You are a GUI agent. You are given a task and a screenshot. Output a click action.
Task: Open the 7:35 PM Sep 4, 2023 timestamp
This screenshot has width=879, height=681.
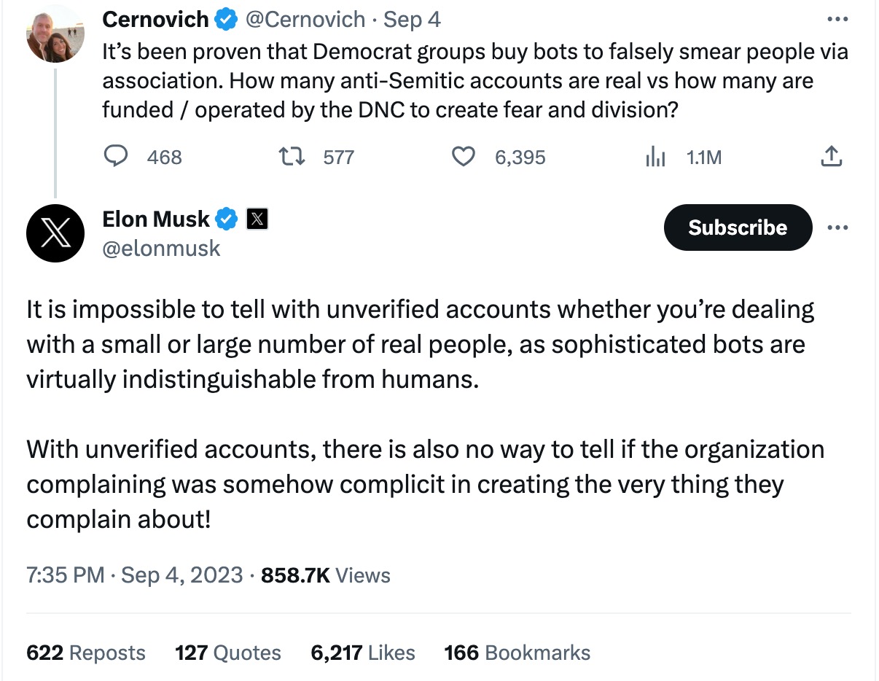(134, 575)
